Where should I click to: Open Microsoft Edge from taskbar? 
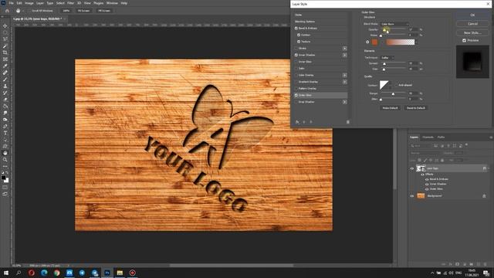coord(44,273)
